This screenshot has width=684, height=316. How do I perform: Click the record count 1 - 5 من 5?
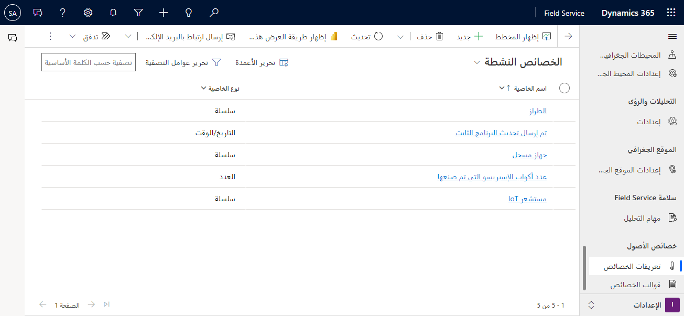(x=550, y=305)
